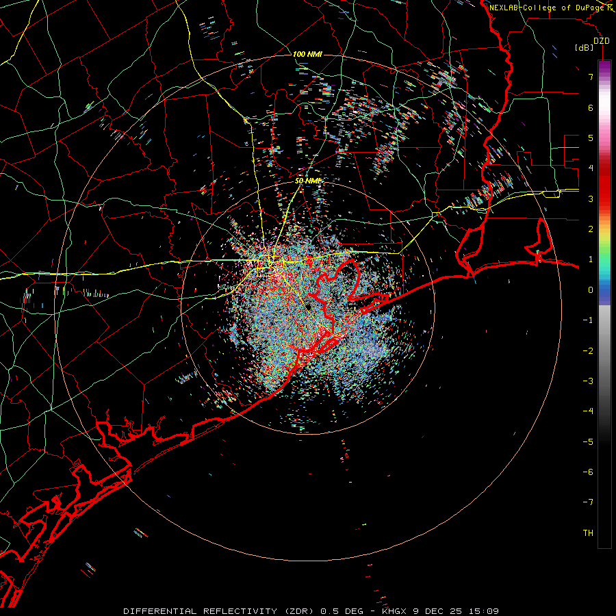Click the color scale value -7
The width and height of the screenshot is (616, 616).
[x=588, y=502]
